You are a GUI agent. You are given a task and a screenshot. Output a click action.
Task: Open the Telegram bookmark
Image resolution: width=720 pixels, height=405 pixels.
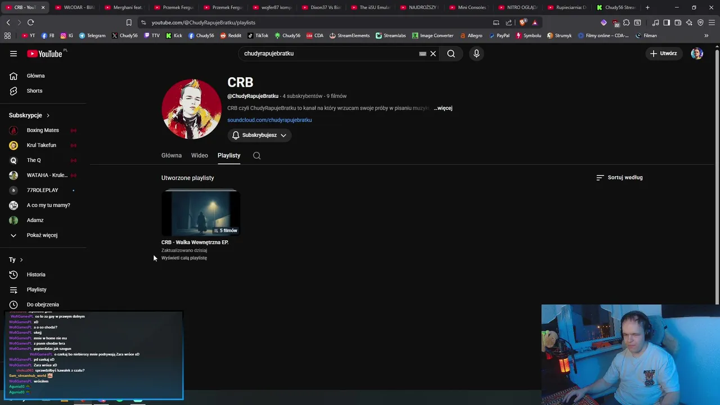pyautogui.click(x=92, y=35)
